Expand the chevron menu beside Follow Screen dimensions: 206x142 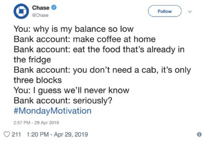coord(190,11)
